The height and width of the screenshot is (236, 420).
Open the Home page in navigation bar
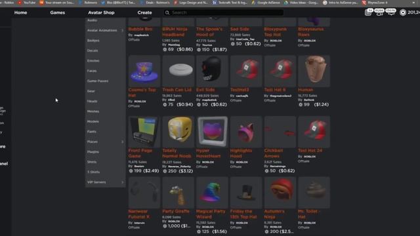20,12
